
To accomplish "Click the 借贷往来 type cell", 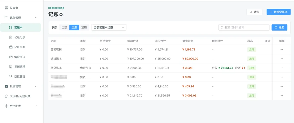I will coord(85,68).
